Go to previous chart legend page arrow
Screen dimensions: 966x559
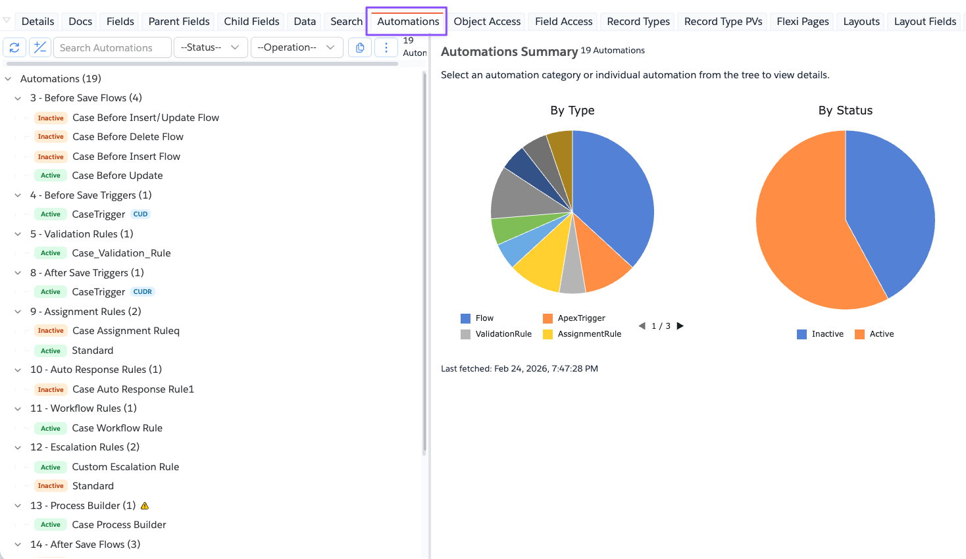642,326
